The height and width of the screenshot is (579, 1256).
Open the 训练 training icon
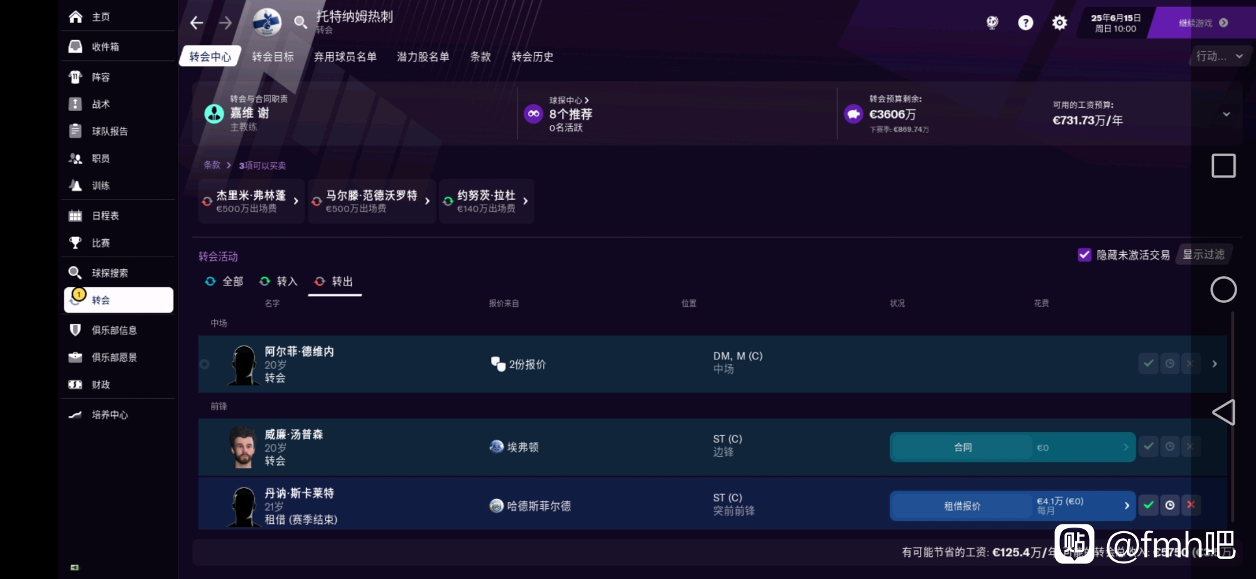[x=75, y=186]
